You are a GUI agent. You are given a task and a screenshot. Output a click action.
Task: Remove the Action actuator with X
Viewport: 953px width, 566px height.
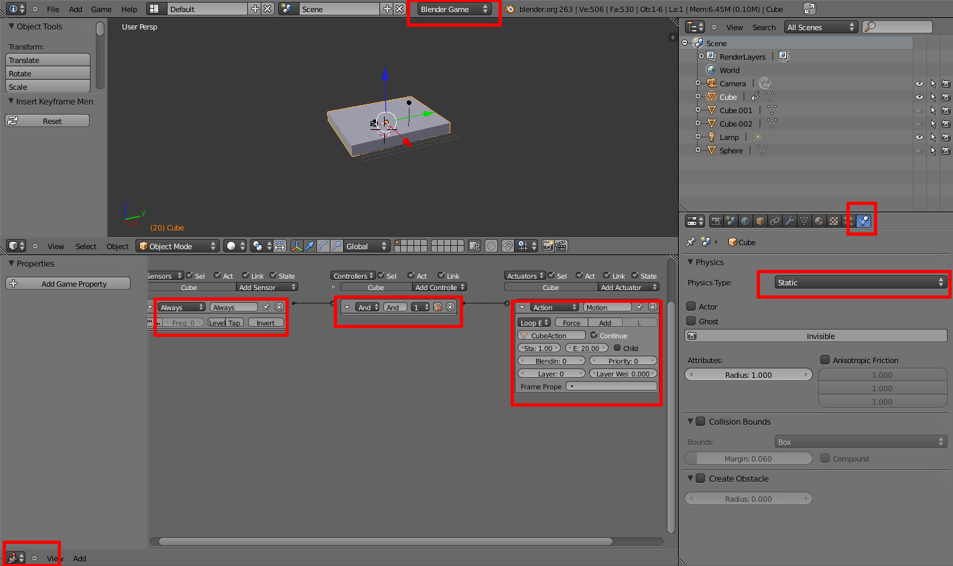click(653, 307)
